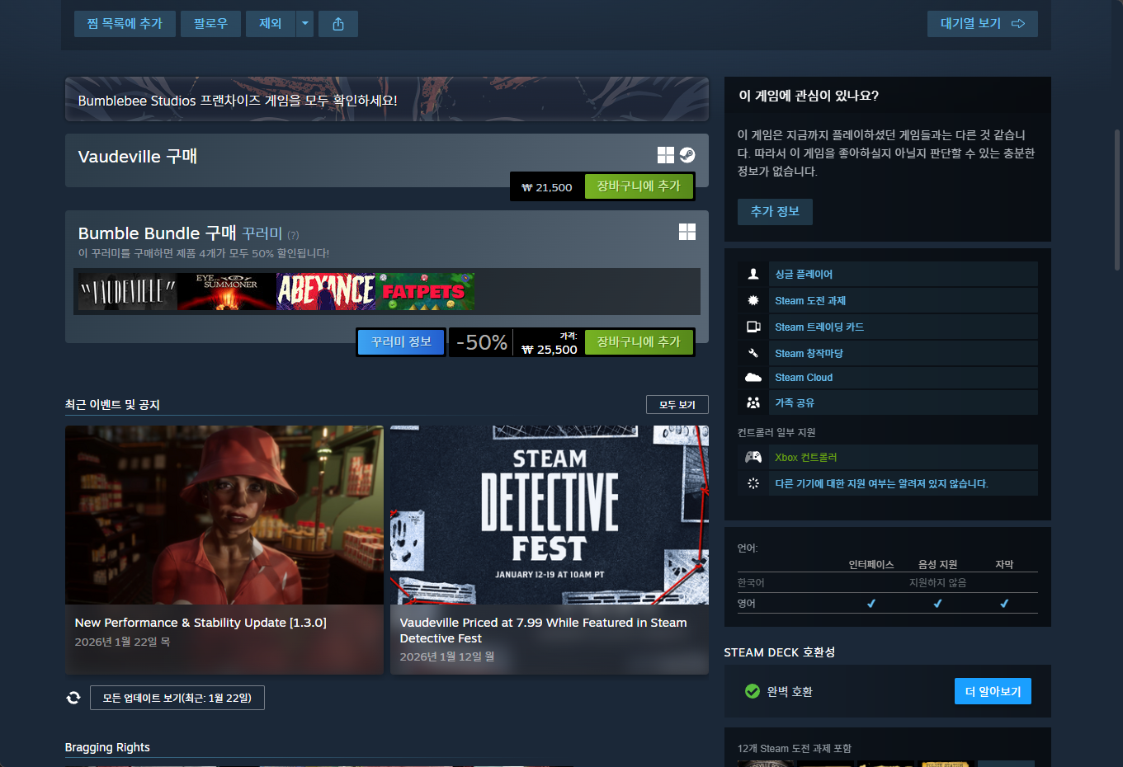Click the Bragging Rights heading
Screen dimensions: 1123x767
pos(107,747)
